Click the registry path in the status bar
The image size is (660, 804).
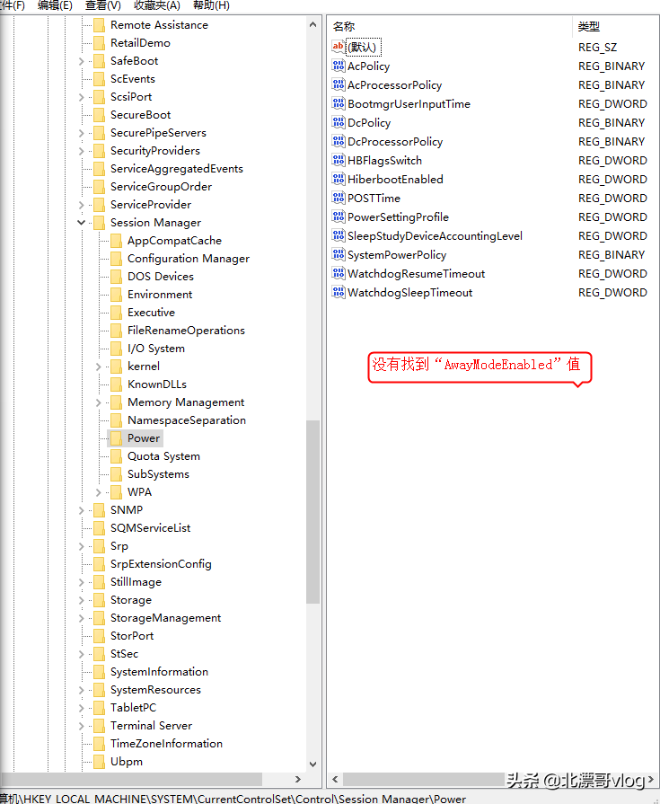click(x=233, y=799)
